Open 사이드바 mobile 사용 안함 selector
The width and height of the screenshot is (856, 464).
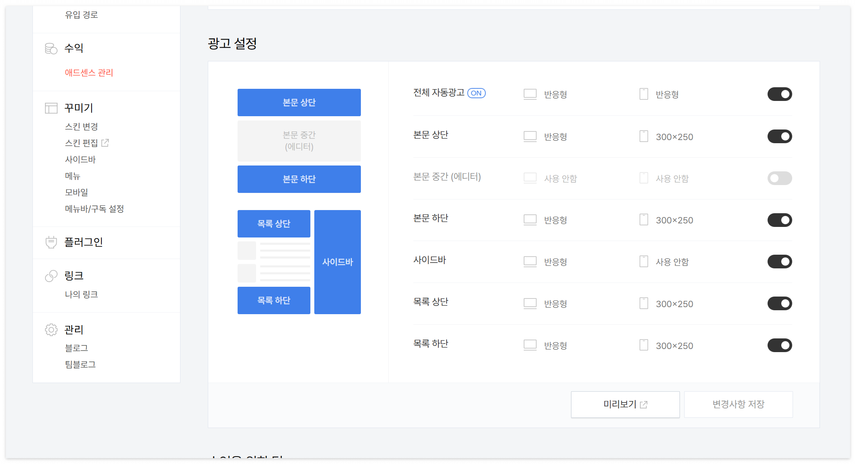coord(672,262)
